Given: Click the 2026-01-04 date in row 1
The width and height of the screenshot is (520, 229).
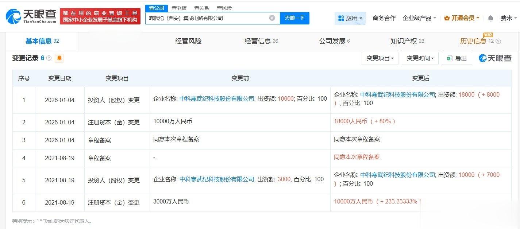Looking at the screenshot, I should click(x=59, y=100).
